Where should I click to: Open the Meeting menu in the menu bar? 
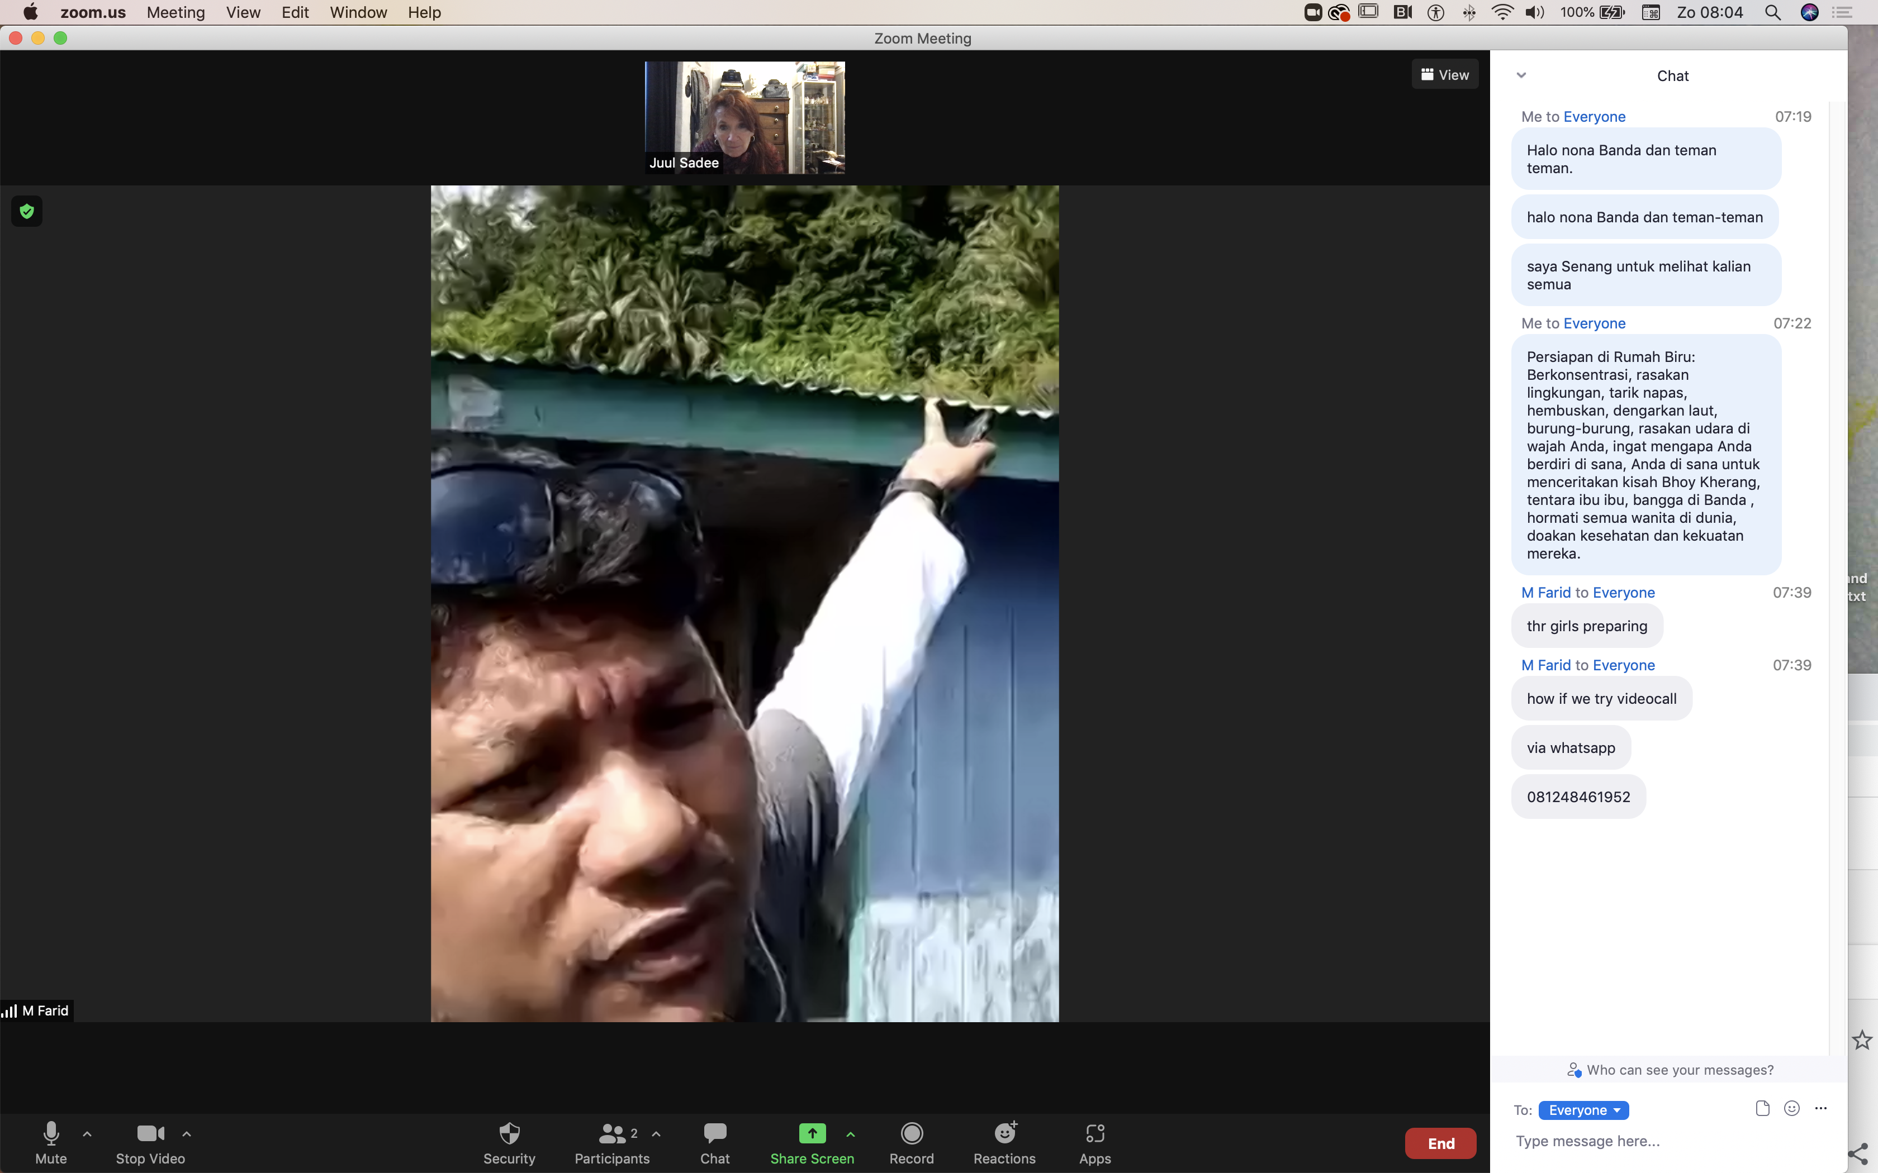(x=176, y=12)
